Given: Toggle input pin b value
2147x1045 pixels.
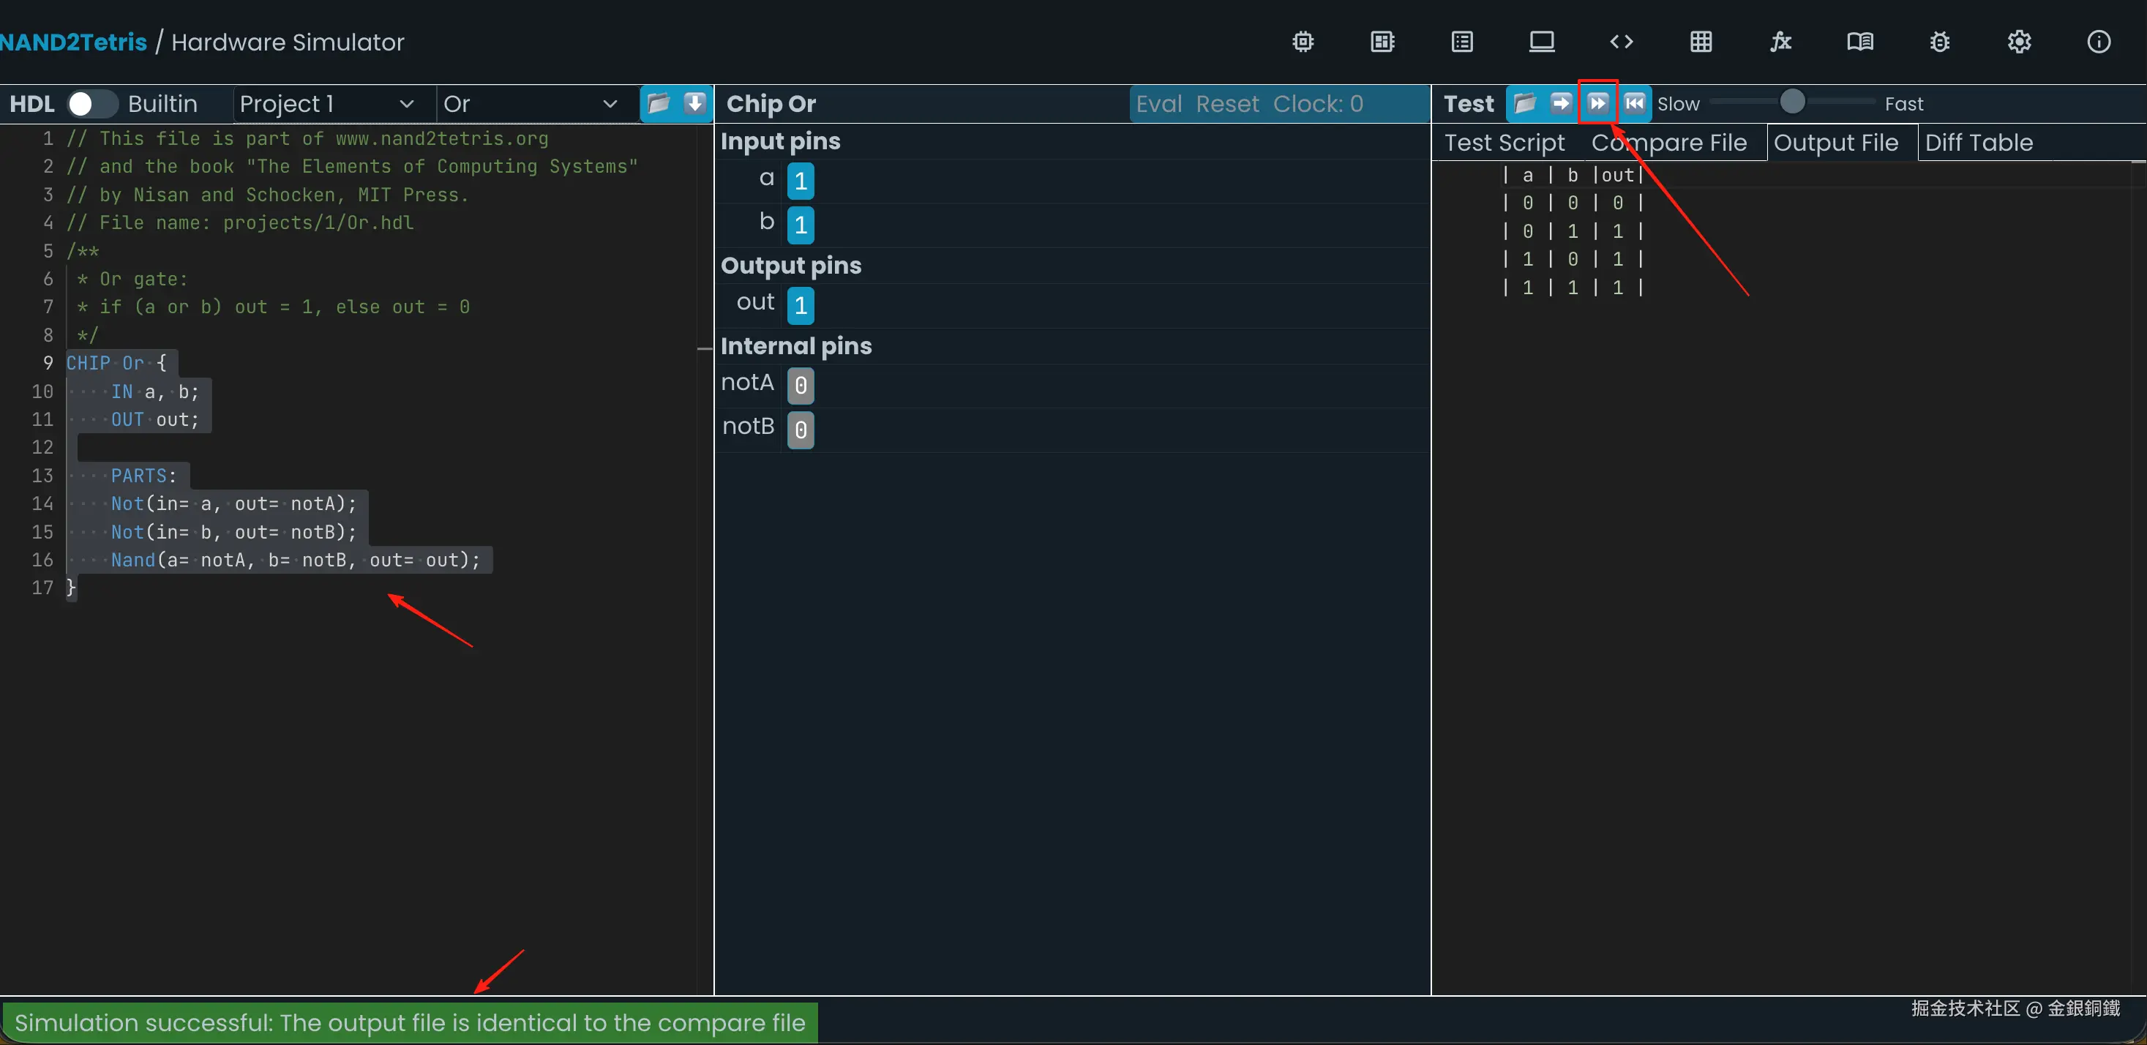Looking at the screenshot, I should tap(800, 224).
